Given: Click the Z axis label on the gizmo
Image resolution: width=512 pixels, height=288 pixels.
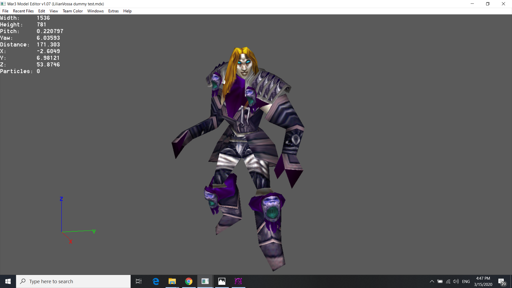Looking at the screenshot, I should (x=61, y=199).
